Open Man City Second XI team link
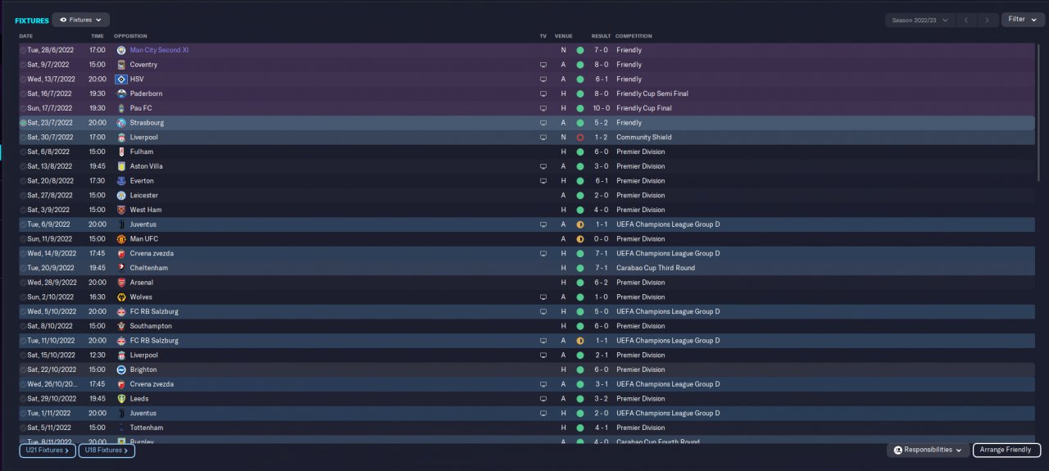The height and width of the screenshot is (471, 1049). point(159,50)
